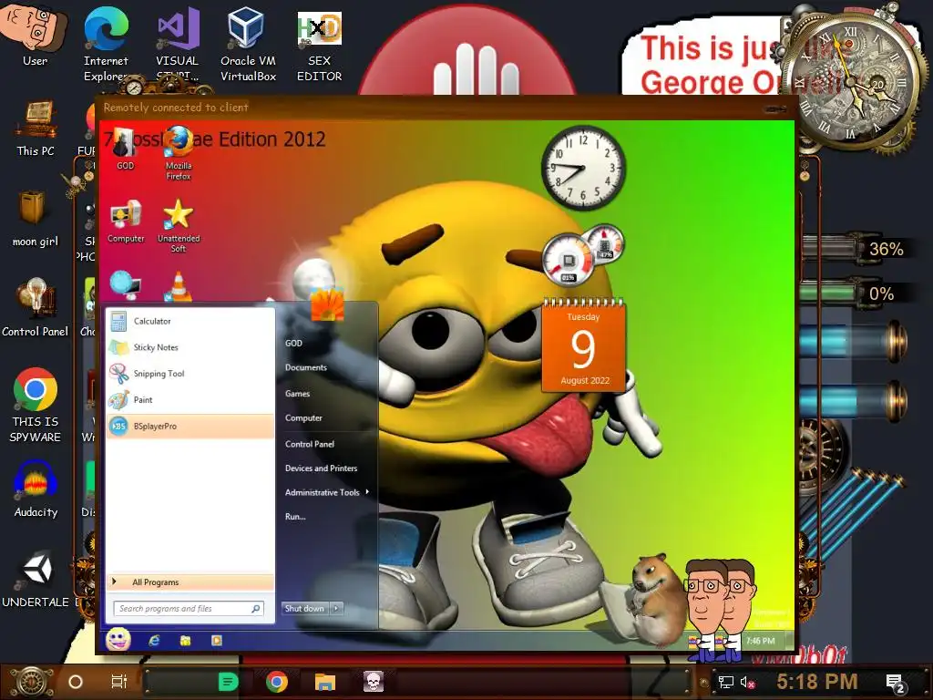Screen dimensions: 933x700
Task: Open Task View on the host taskbar
Action: click(x=119, y=682)
